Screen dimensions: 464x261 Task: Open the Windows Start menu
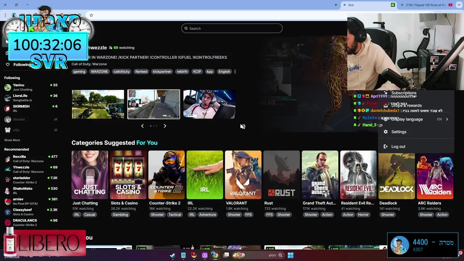pyautogui.click(x=291, y=255)
